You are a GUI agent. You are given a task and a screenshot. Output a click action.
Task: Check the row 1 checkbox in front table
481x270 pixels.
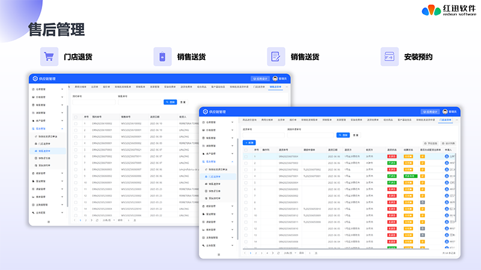click(245, 156)
